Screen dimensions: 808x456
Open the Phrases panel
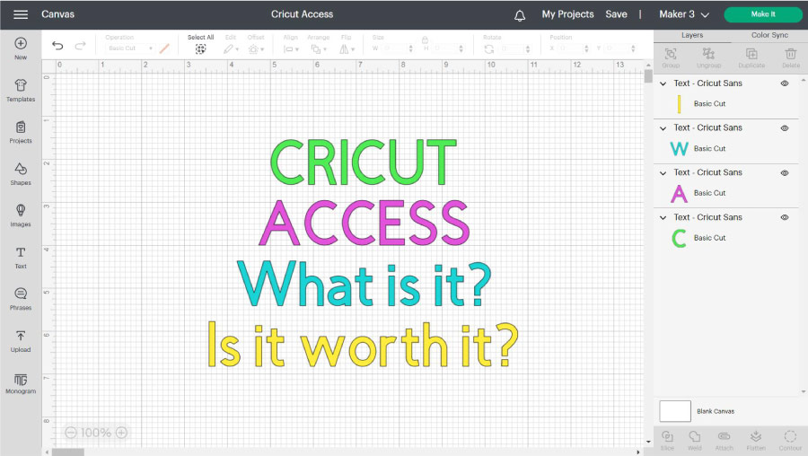pos(21,298)
